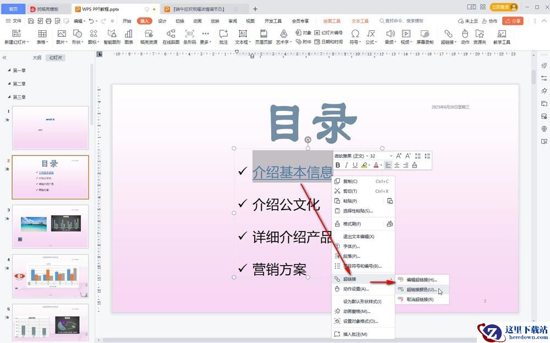The height and width of the screenshot is (343, 550).
Task: Click the 附件 attachment icon
Action: pos(299,42)
